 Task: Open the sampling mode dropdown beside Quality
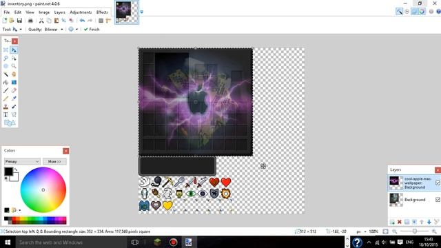pyautogui.click(x=73, y=29)
